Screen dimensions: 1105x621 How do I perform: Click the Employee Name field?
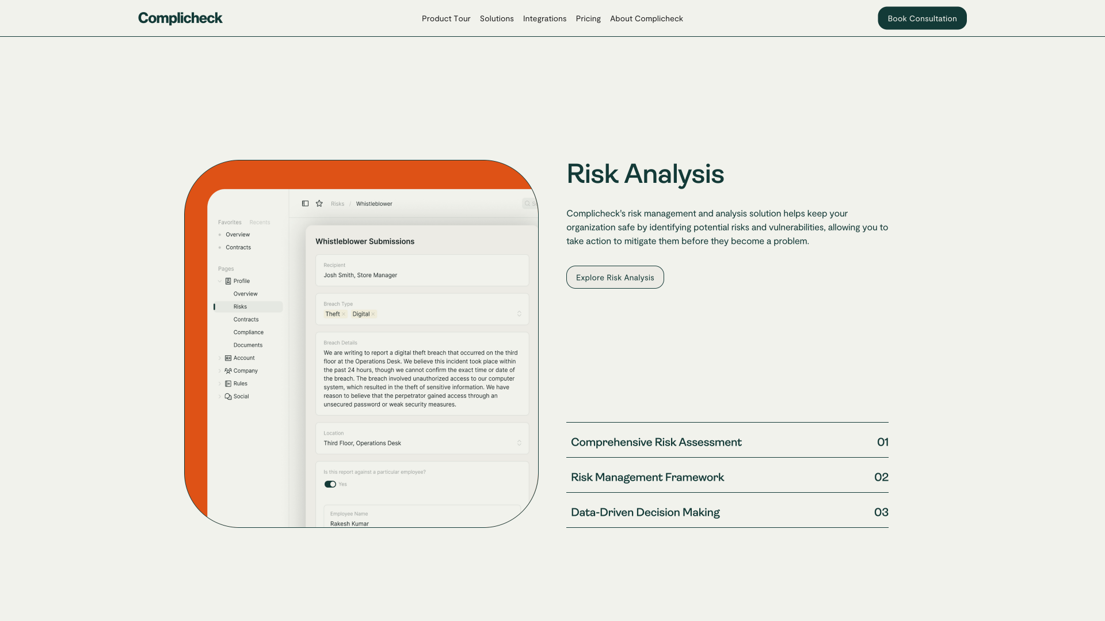(422, 516)
